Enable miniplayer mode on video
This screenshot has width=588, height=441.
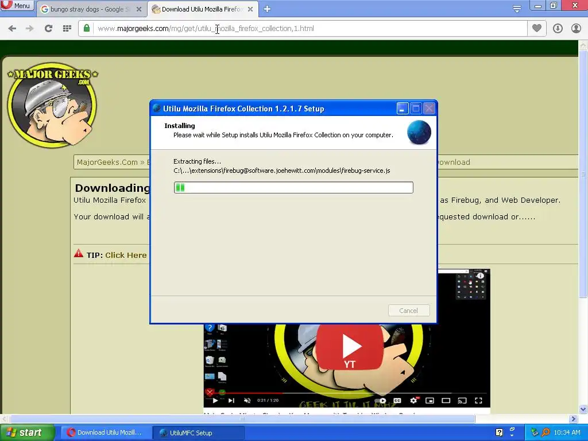point(430,400)
